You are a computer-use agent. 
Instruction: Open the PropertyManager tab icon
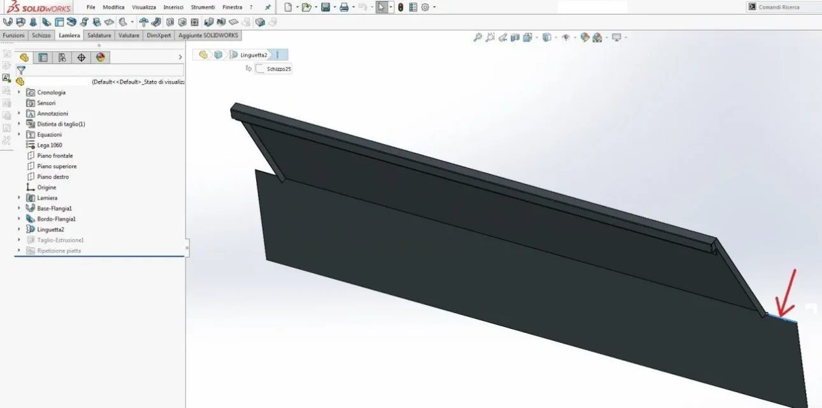pyautogui.click(x=43, y=57)
